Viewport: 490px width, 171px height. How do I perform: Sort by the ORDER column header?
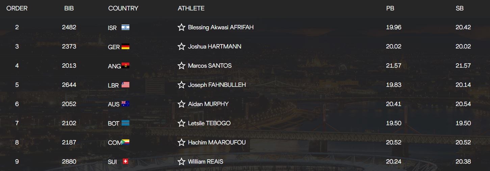pos(17,8)
